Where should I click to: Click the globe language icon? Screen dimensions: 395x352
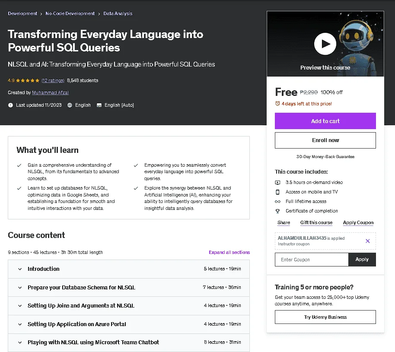pyautogui.click(x=70, y=105)
